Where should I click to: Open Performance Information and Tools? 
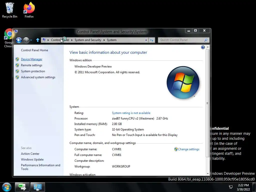[40, 167]
